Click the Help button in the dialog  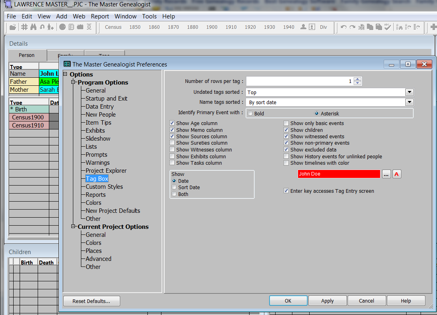coord(406,301)
